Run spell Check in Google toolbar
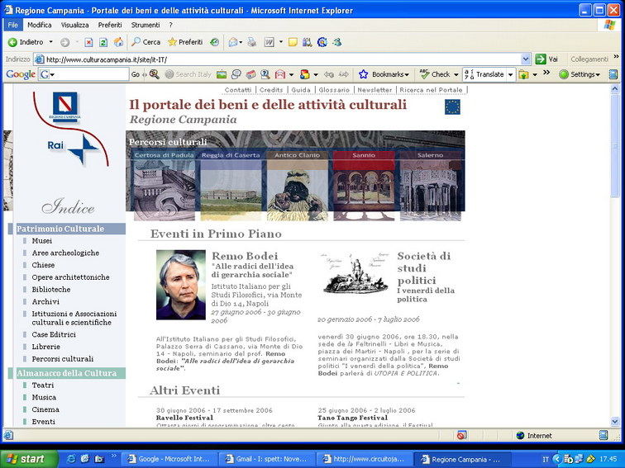 click(435, 74)
